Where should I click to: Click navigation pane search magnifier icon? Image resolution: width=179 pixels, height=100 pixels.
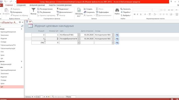coord(22,26)
